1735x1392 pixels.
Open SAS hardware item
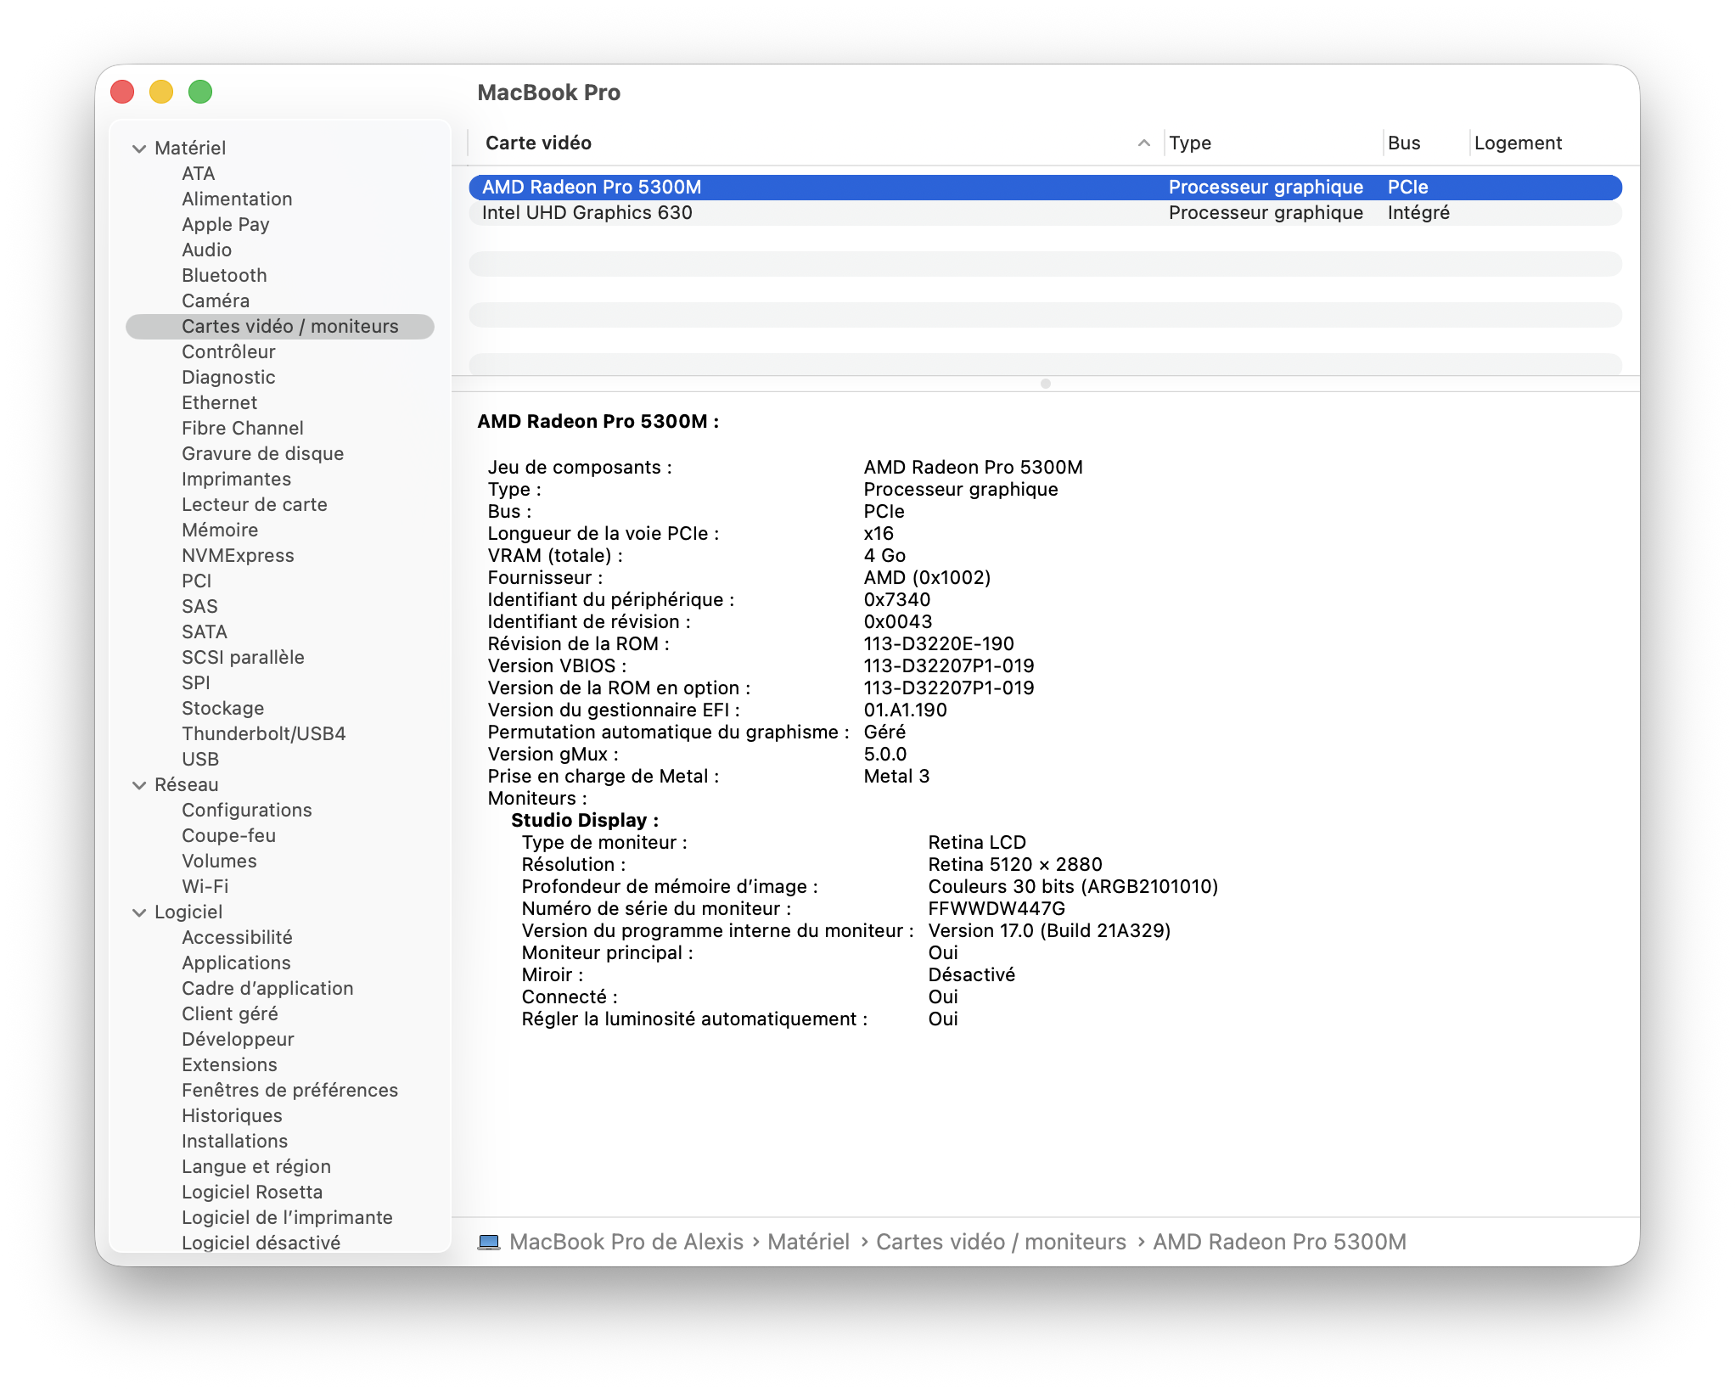coord(199,606)
